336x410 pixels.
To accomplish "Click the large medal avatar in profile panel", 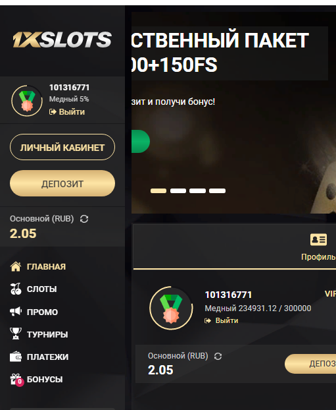I will point(171,308).
